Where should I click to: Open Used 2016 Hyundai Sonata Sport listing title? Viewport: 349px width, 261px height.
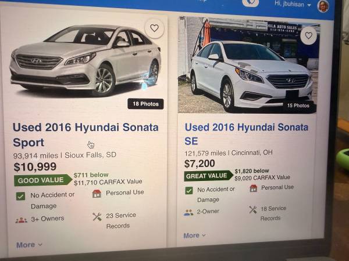(x=86, y=135)
